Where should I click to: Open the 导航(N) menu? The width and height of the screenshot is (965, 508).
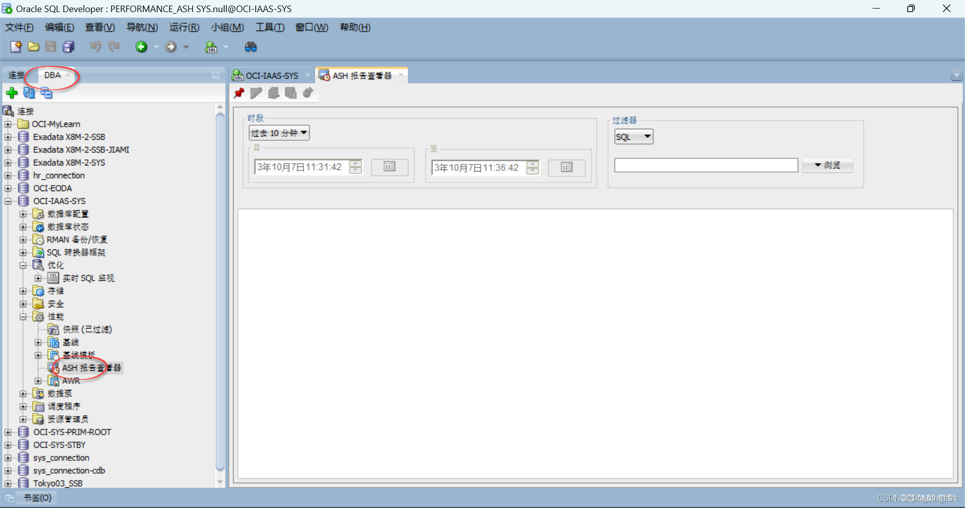point(142,27)
